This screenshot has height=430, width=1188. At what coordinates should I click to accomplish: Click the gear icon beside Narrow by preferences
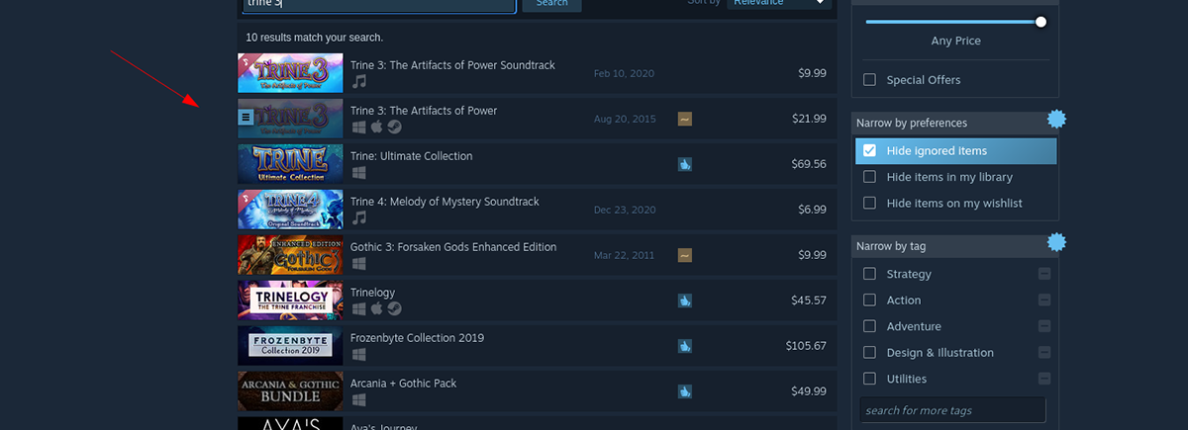point(1056,120)
